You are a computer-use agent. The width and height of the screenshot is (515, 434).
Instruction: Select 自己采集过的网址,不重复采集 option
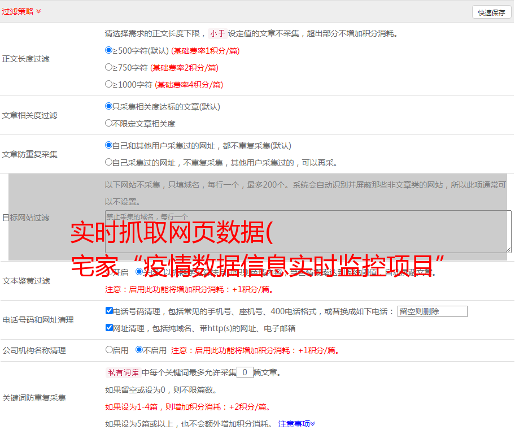108,162
